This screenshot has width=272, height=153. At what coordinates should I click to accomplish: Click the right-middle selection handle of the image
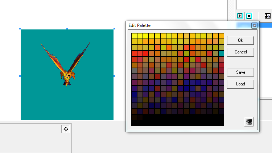(114, 76)
